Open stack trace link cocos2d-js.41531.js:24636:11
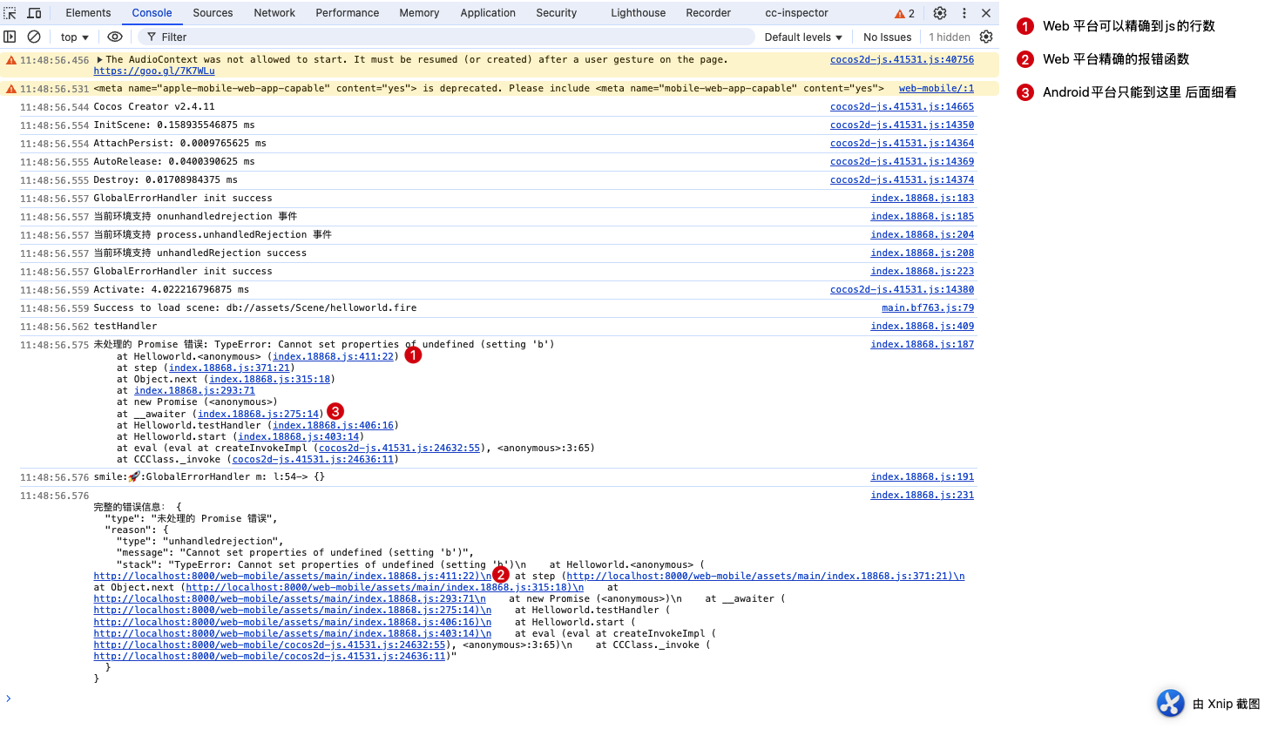The image size is (1278, 729). pos(313,460)
